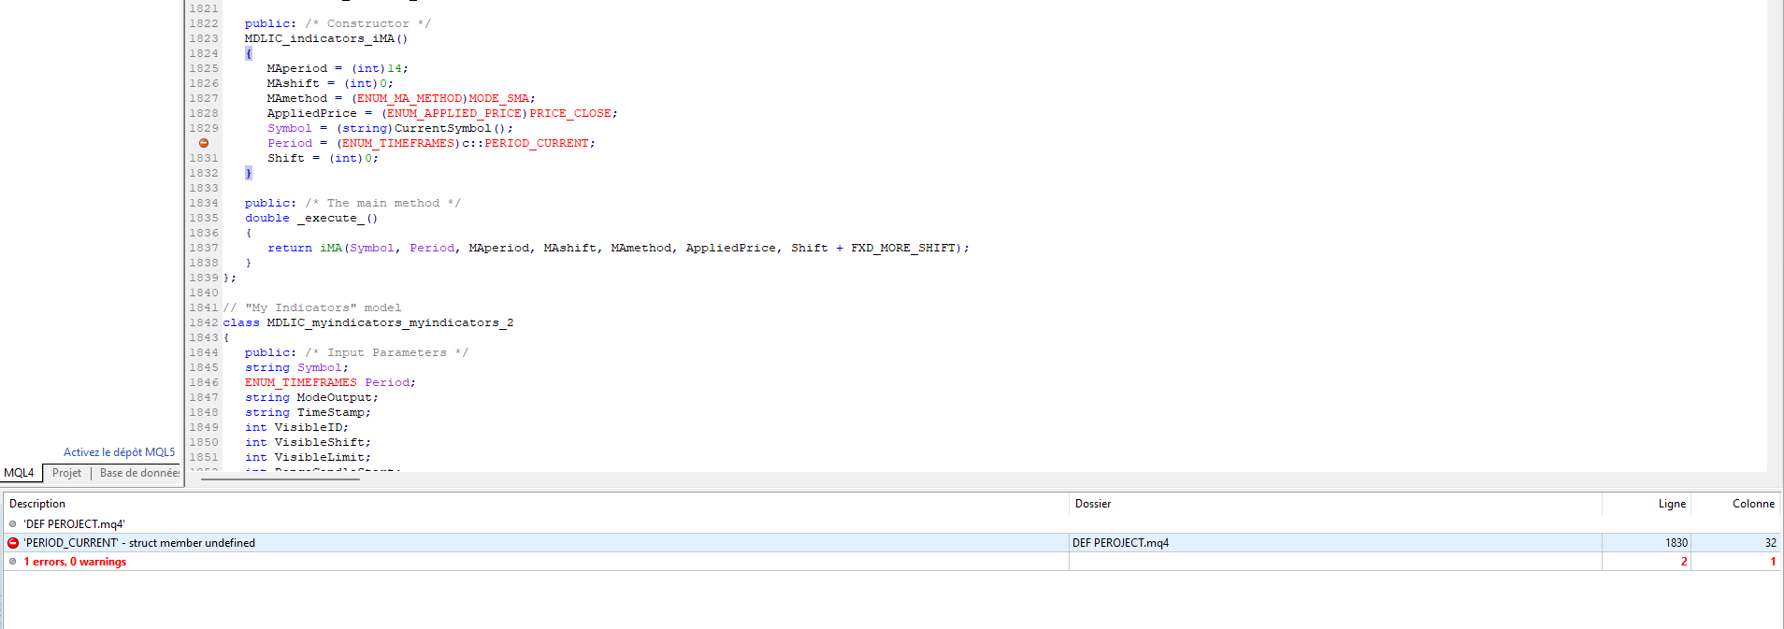Click the '1 errors, 0 warnings' summary row
Screen dimensions: 1784x629
(x=891, y=562)
